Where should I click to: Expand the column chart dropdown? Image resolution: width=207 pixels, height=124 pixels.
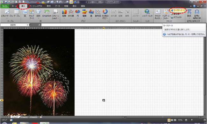(64, 18)
